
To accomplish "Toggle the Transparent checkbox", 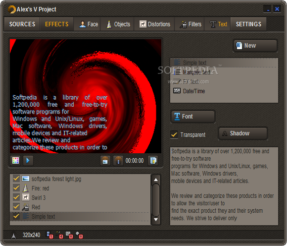I will (x=174, y=134).
